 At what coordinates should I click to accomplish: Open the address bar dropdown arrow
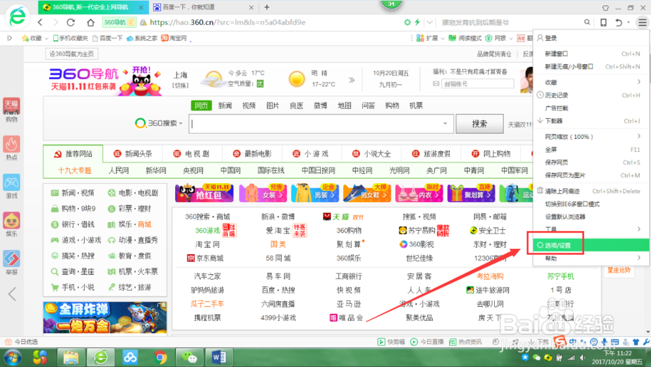coord(430,22)
